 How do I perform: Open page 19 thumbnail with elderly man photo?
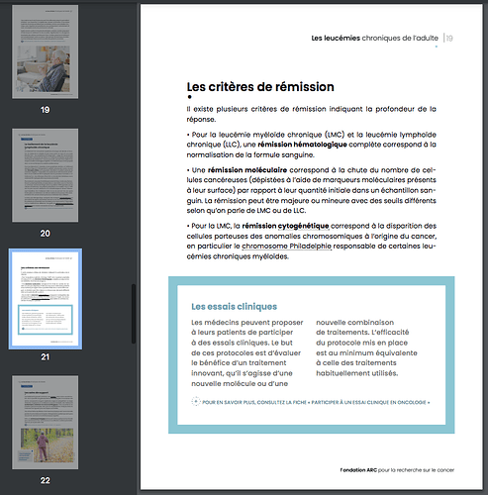(46, 51)
